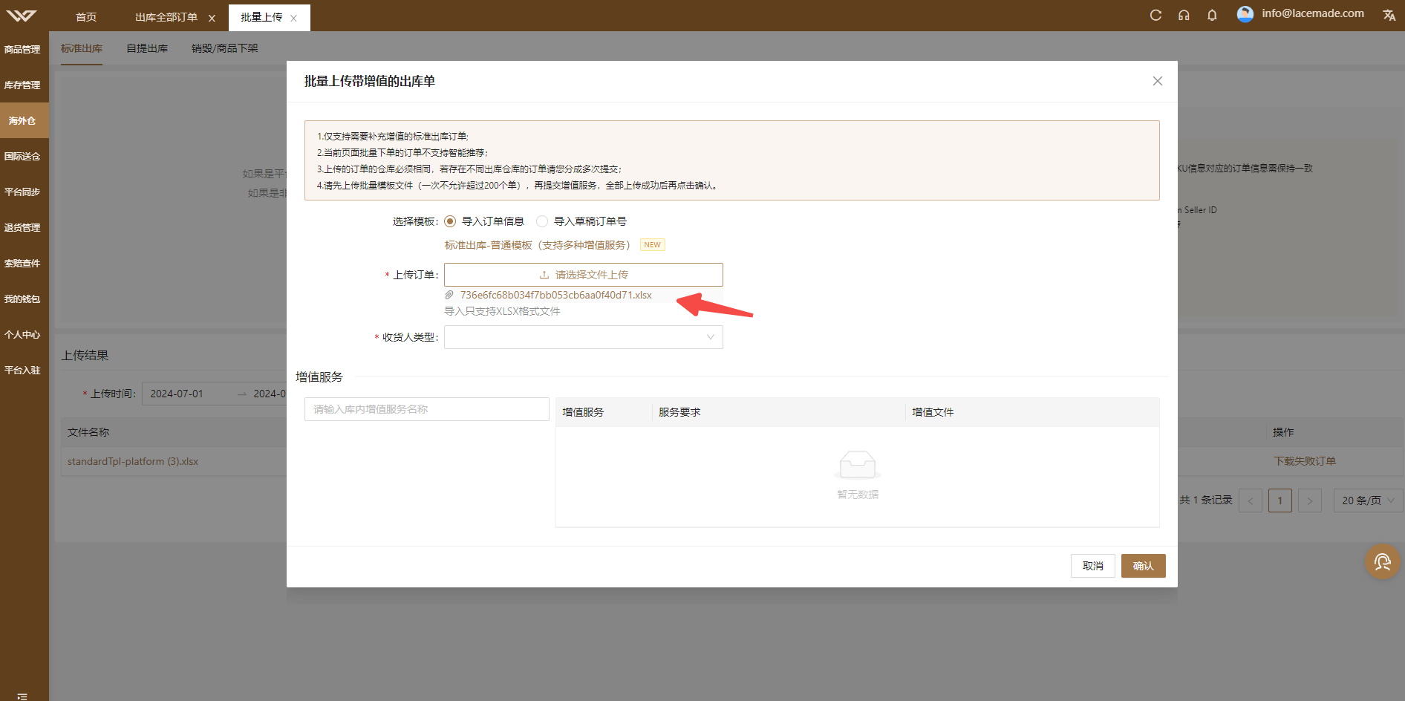Image resolution: width=1405 pixels, height=701 pixels.
Task: Open customer support headset icon
Action: (1184, 15)
